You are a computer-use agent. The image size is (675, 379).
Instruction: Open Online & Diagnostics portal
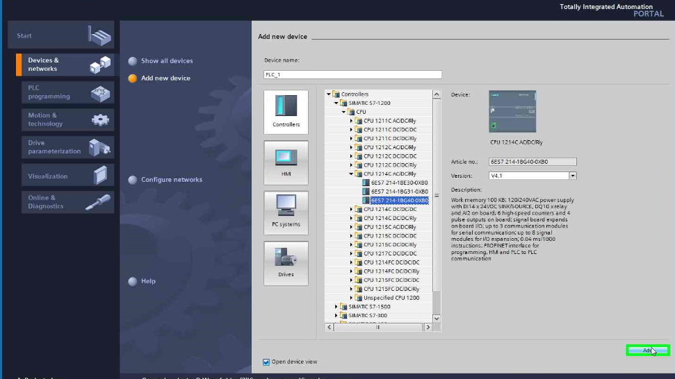(x=67, y=202)
